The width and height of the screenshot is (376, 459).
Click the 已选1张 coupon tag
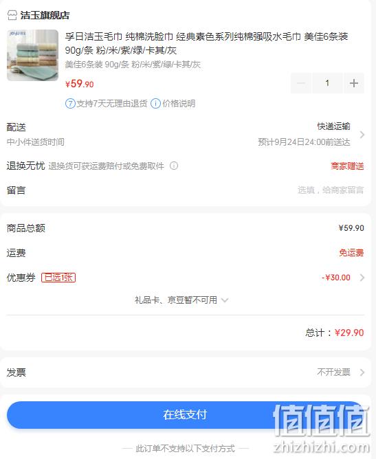[x=58, y=278]
